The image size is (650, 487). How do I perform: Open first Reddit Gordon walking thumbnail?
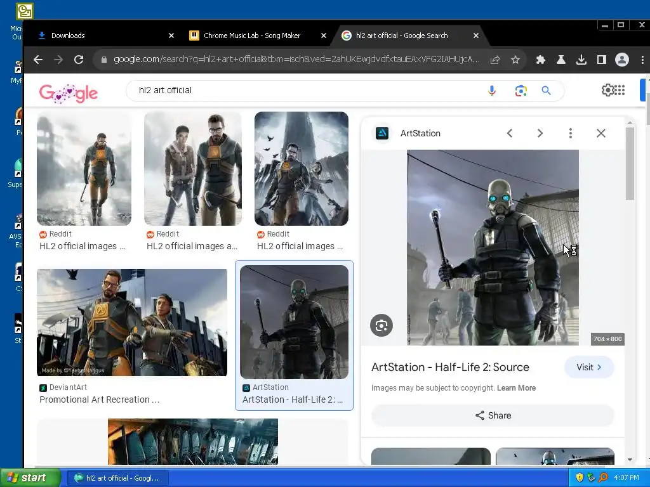pos(84,169)
